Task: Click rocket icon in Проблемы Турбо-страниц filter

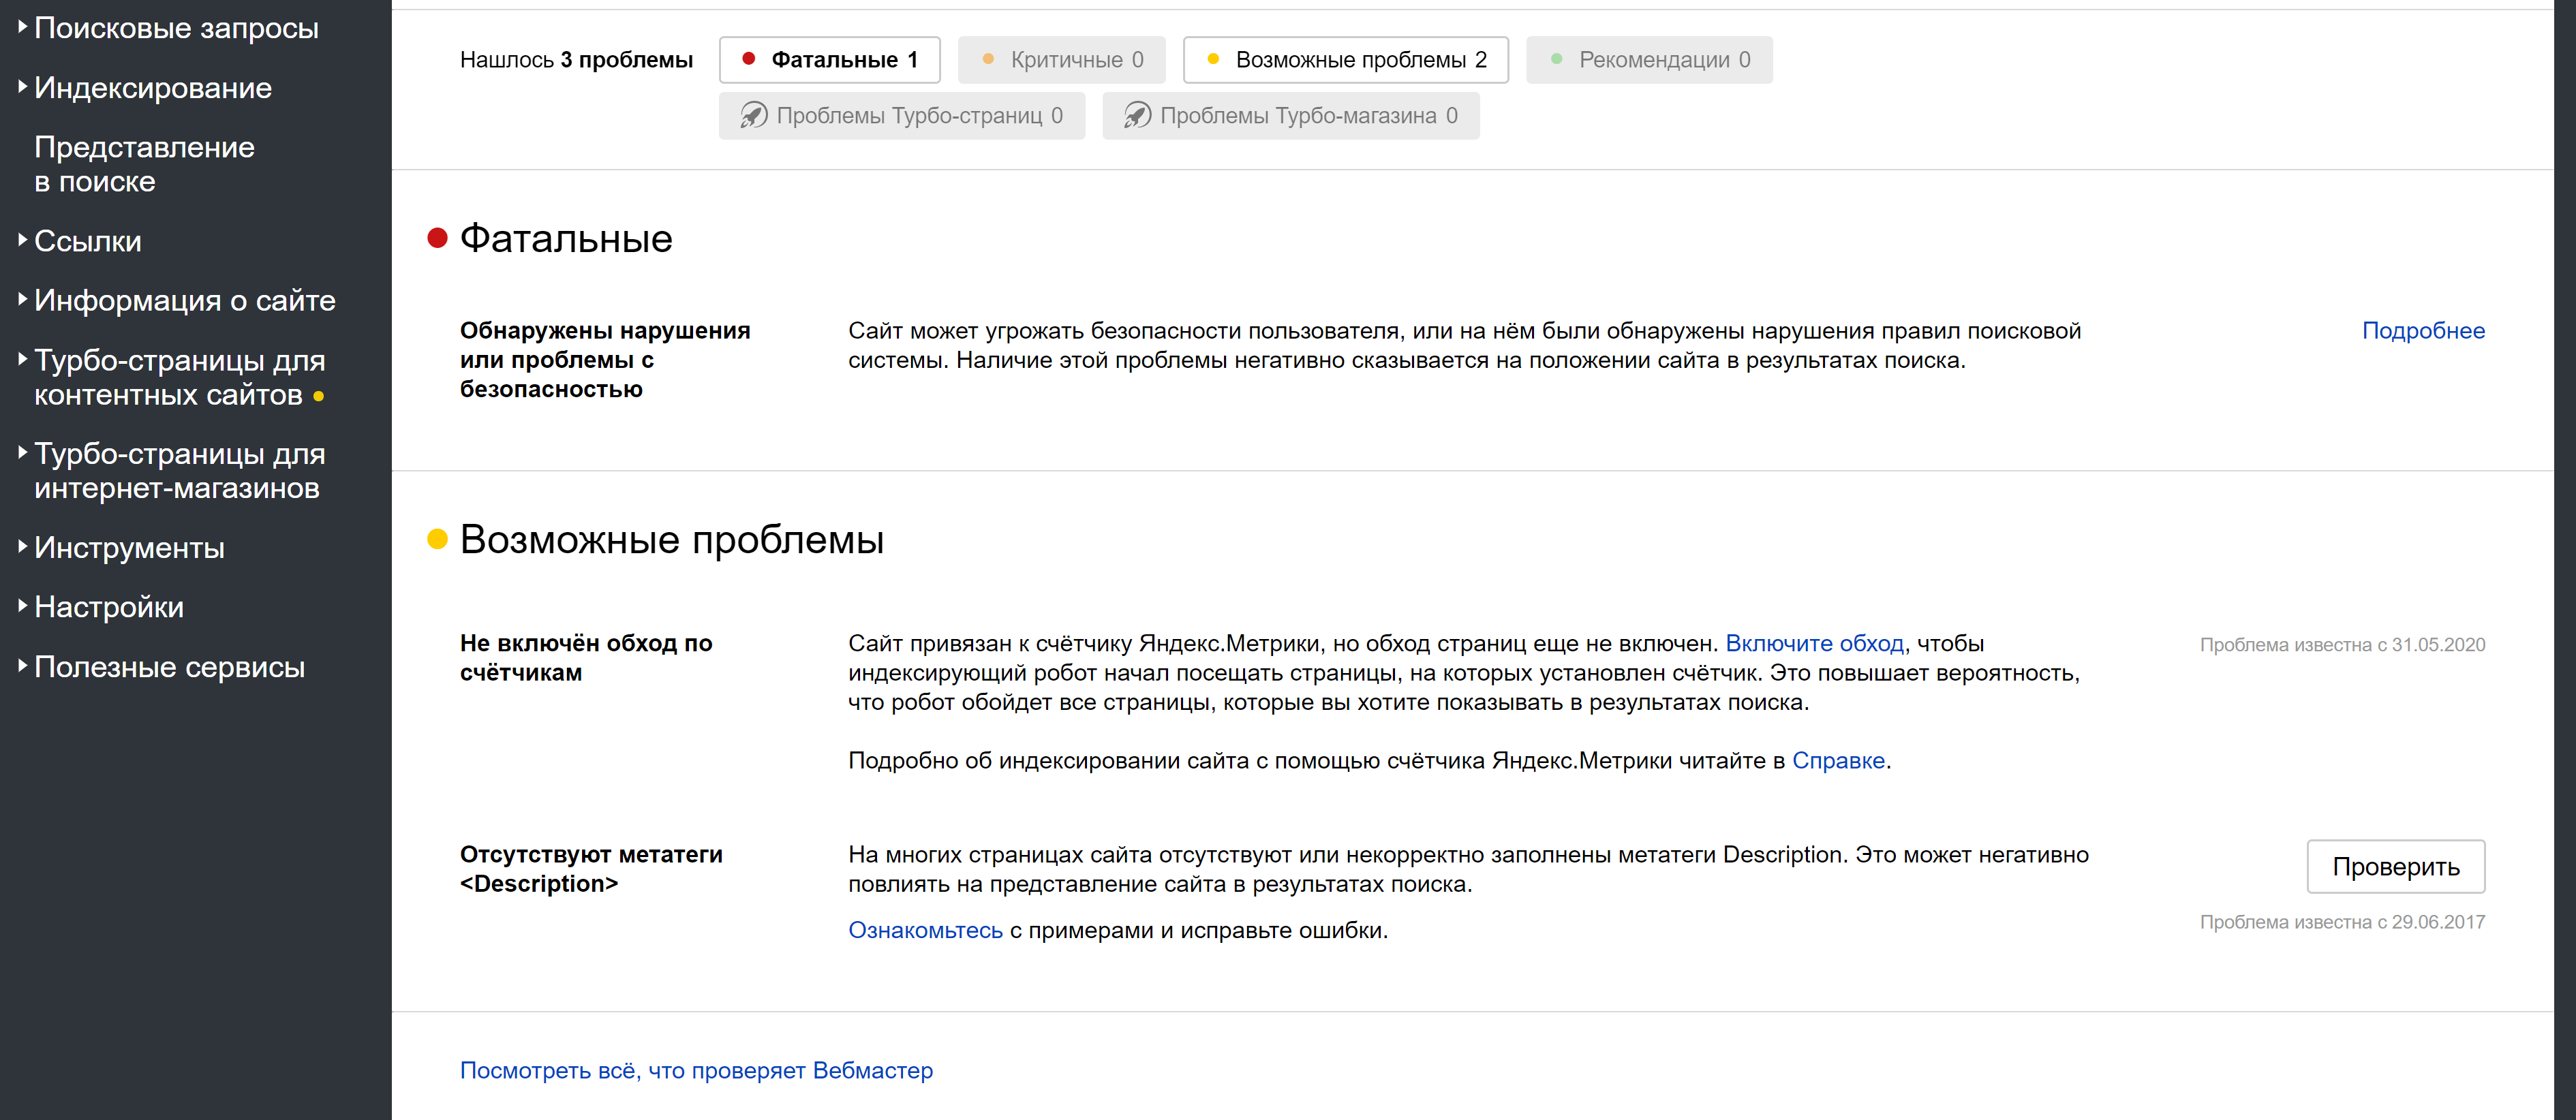Action: (x=753, y=116)
